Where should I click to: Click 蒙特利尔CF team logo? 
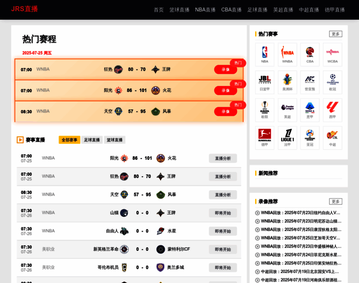[x=161, y=250]
